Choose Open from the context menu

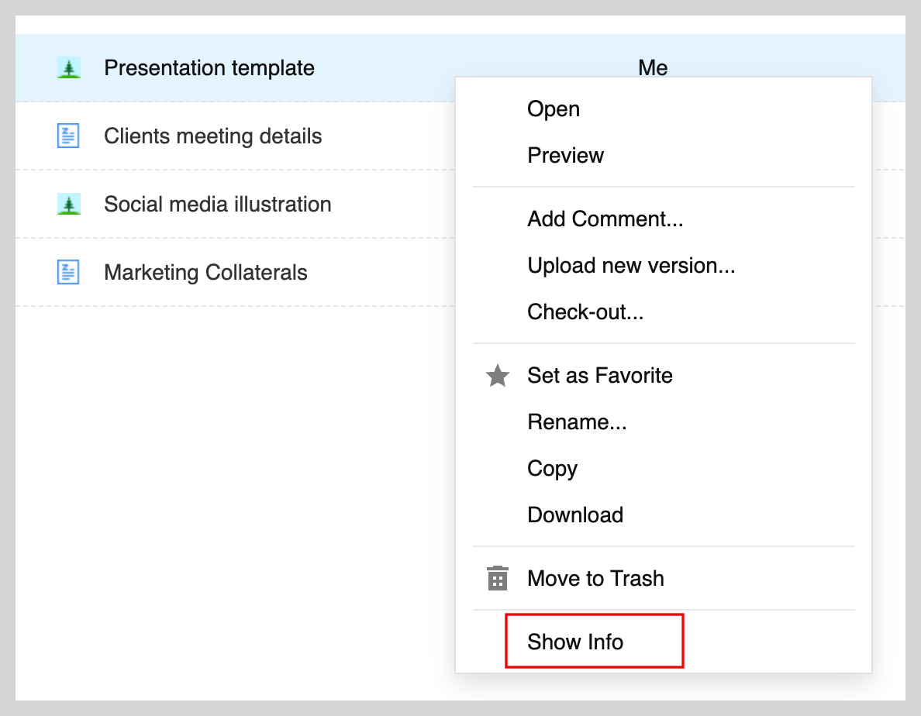point(554,110)
